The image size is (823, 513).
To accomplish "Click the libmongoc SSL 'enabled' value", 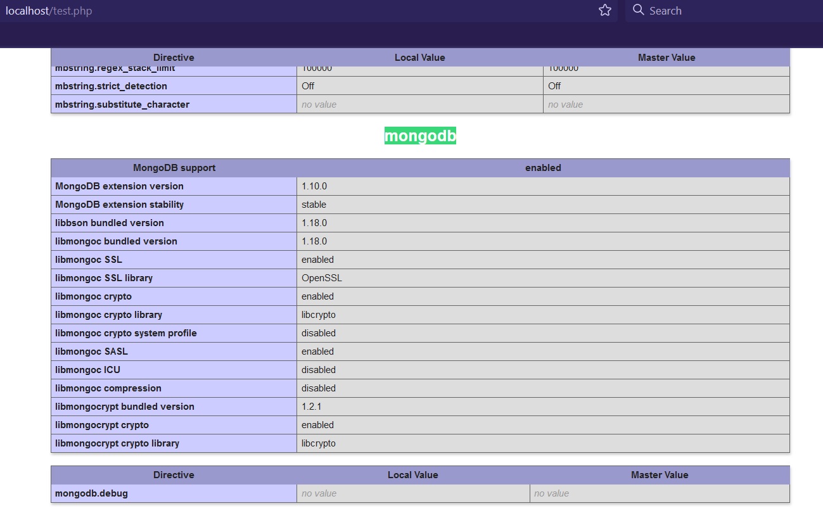I will click(x=317, y=260).
